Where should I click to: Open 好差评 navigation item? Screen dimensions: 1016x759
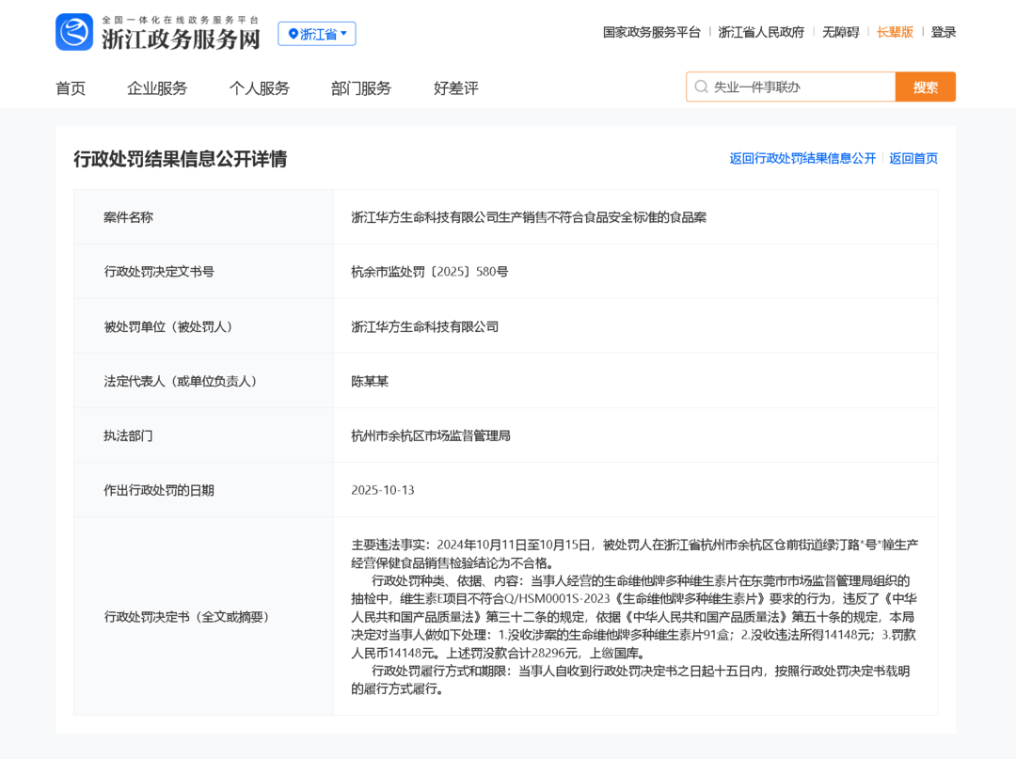(455, 88)
